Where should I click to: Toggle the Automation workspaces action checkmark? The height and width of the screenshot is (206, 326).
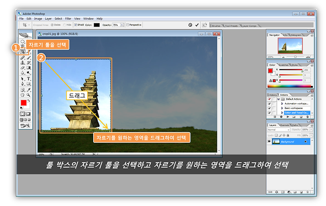269,103
